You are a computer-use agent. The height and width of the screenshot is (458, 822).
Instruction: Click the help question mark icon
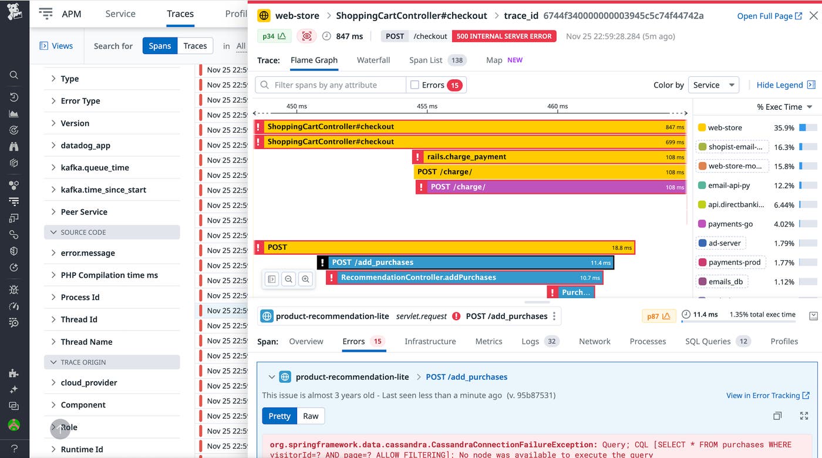[14, 449]
